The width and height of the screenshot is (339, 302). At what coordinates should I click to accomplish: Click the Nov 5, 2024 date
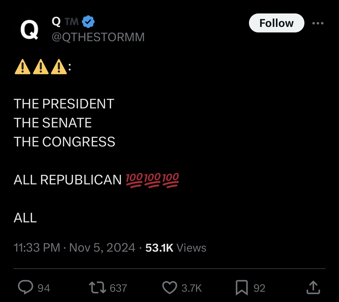(x=102, y=248)
